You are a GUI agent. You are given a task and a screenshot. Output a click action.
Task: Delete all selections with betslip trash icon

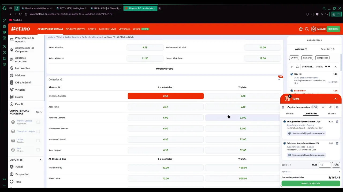click(x=283, y=107)
